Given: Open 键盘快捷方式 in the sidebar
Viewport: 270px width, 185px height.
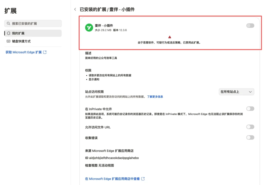Looking at the screenshot, I should [33, 41].
